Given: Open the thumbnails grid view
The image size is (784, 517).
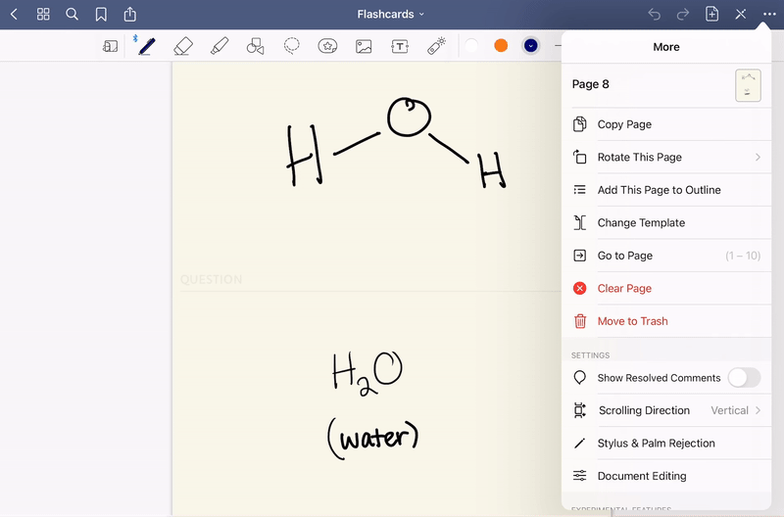Looking at the screenshot, I should point(43,14).
